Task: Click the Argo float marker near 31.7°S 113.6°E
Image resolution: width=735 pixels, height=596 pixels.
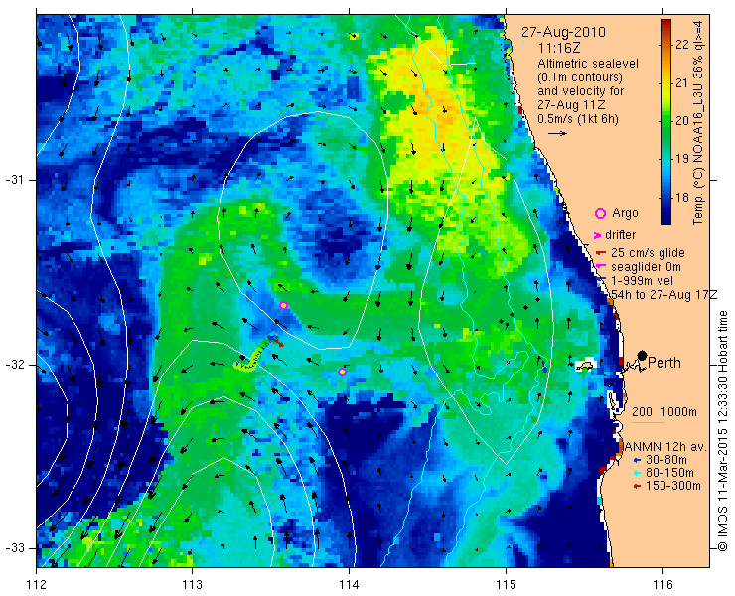Action: point(283,305)
